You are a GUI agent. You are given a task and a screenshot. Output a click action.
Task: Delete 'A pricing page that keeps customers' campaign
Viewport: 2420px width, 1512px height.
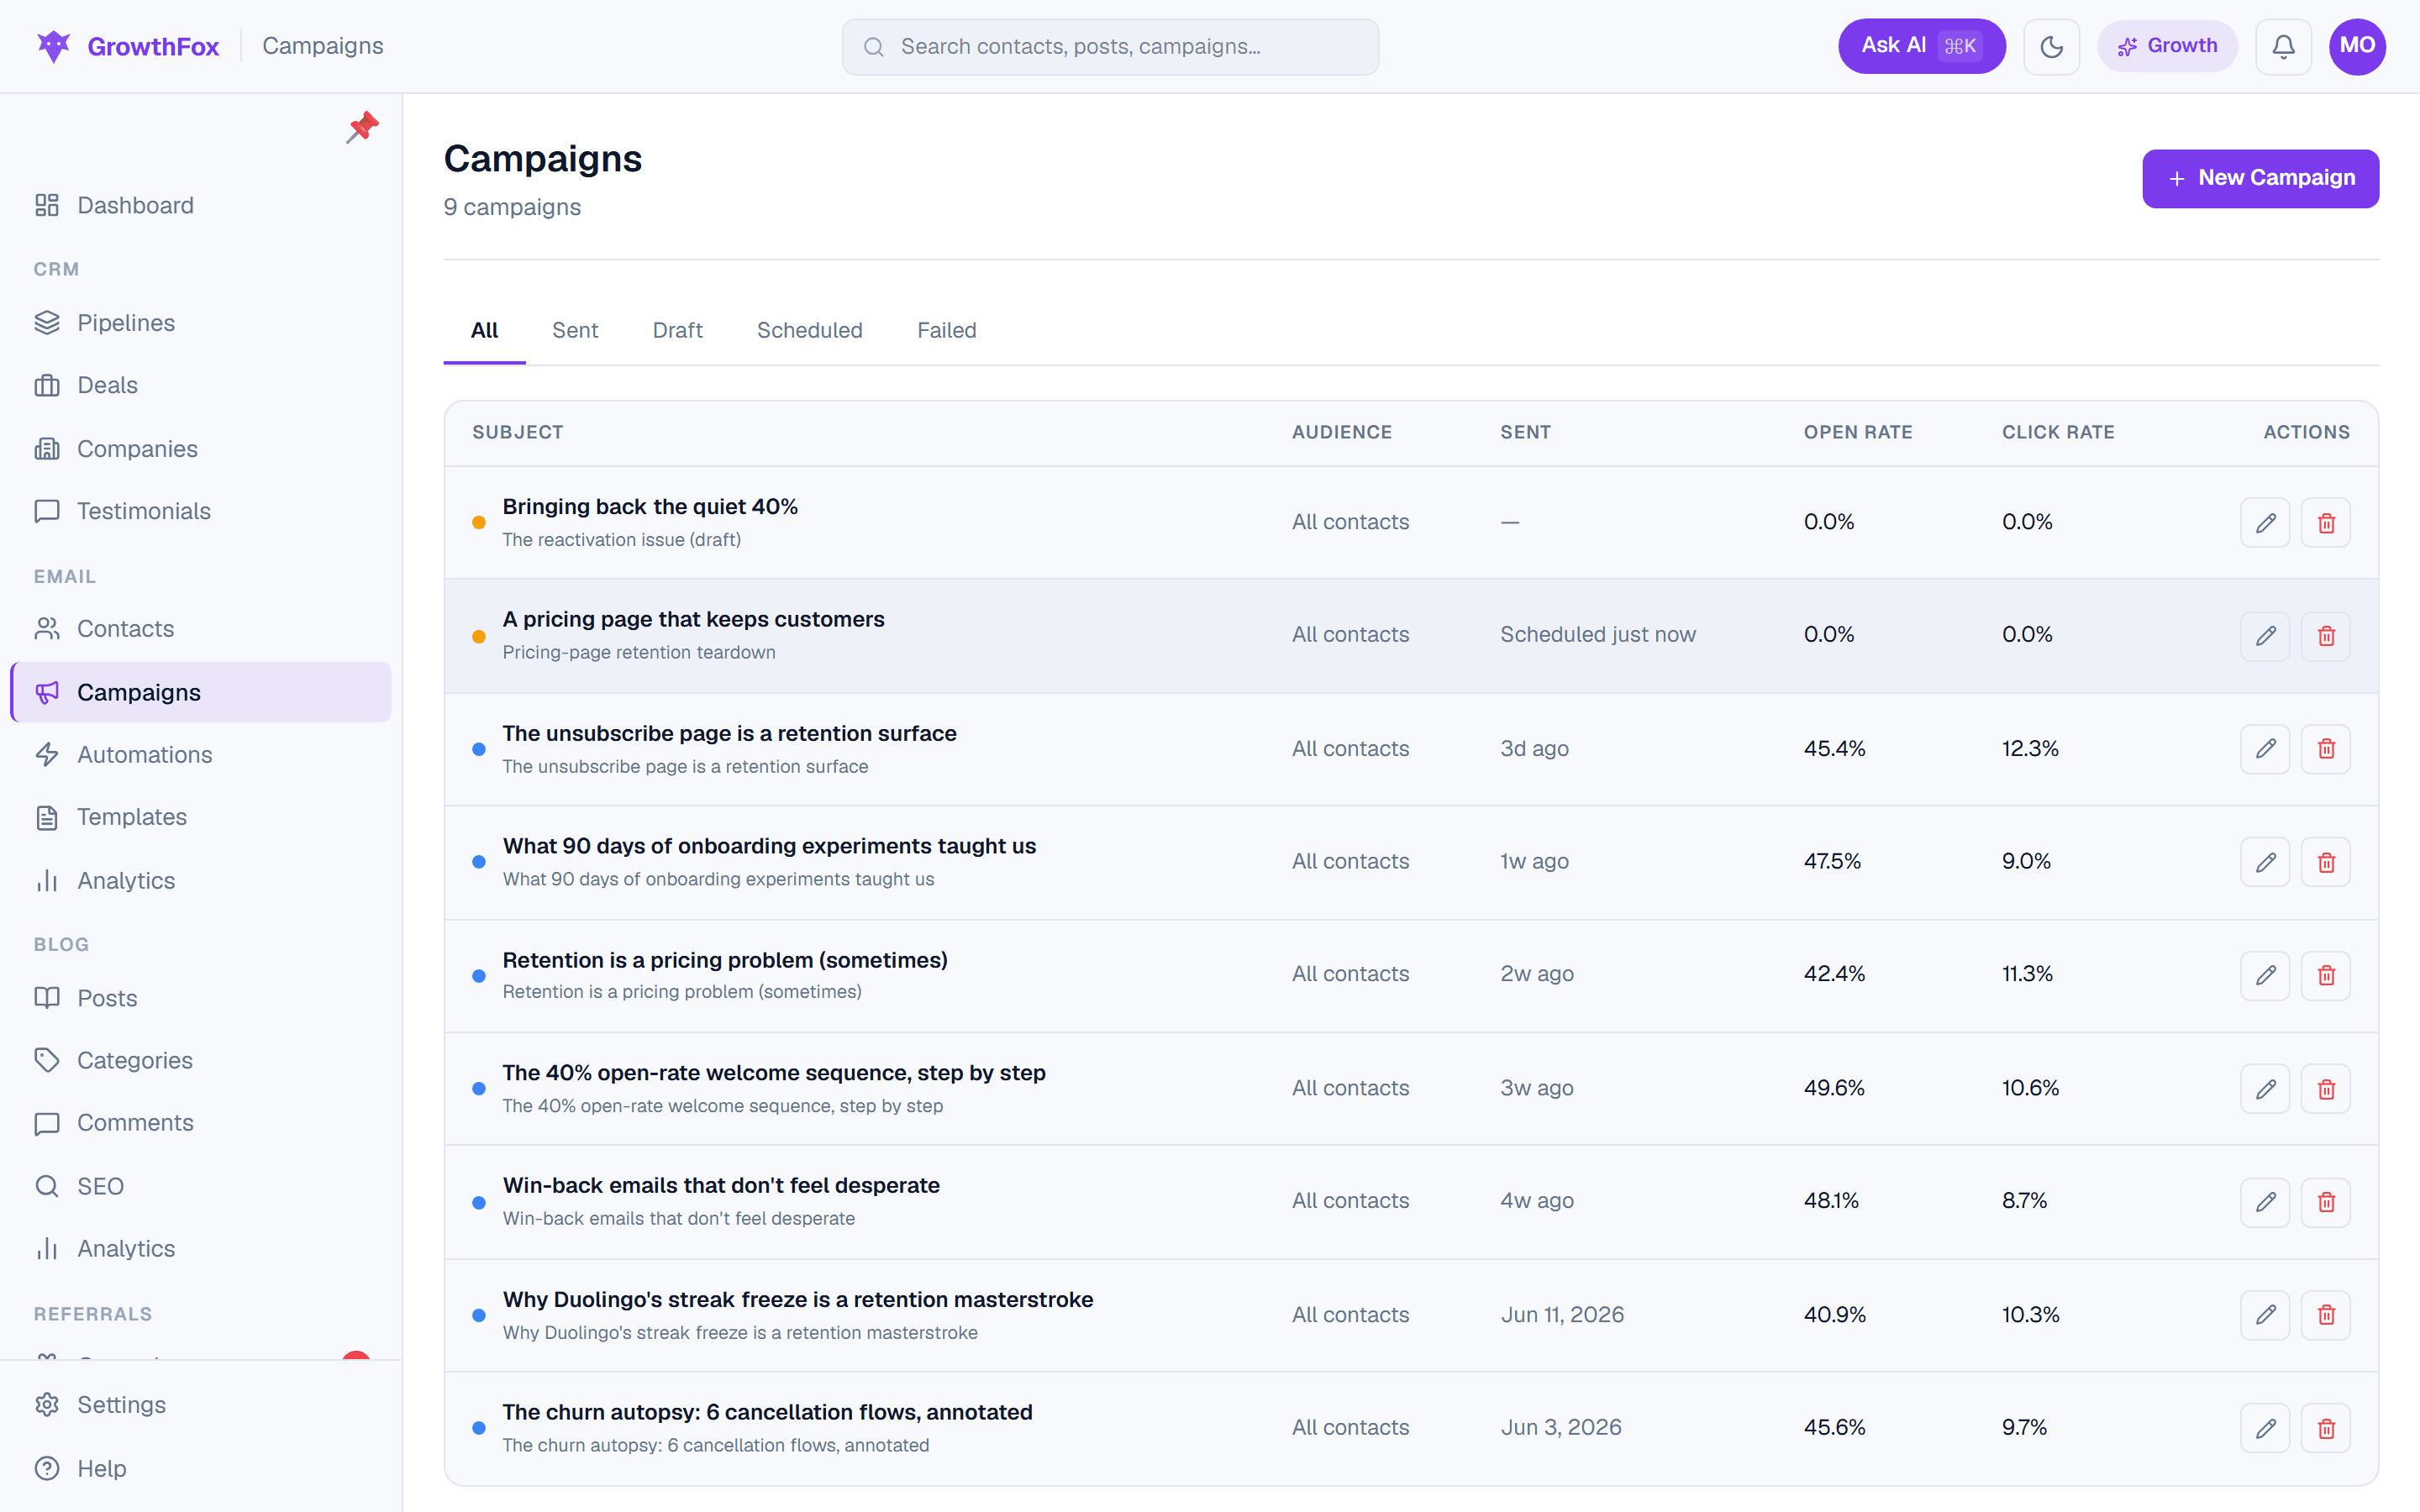[x=2326, y=635]
